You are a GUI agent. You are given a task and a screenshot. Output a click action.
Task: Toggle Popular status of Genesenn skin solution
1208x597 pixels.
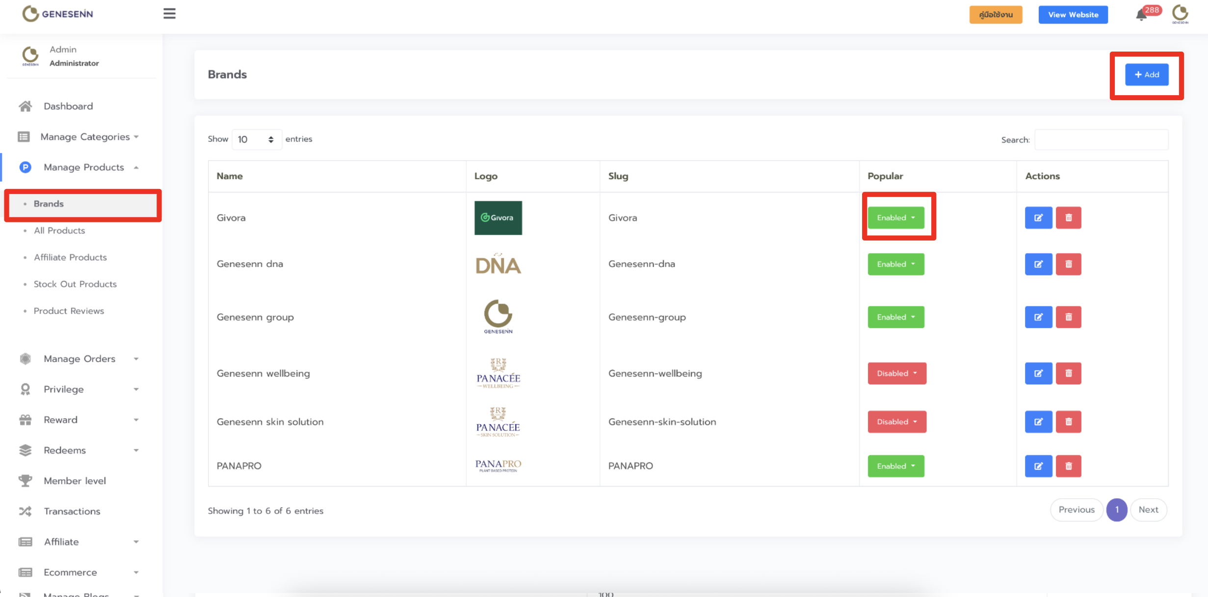point(896,422)
